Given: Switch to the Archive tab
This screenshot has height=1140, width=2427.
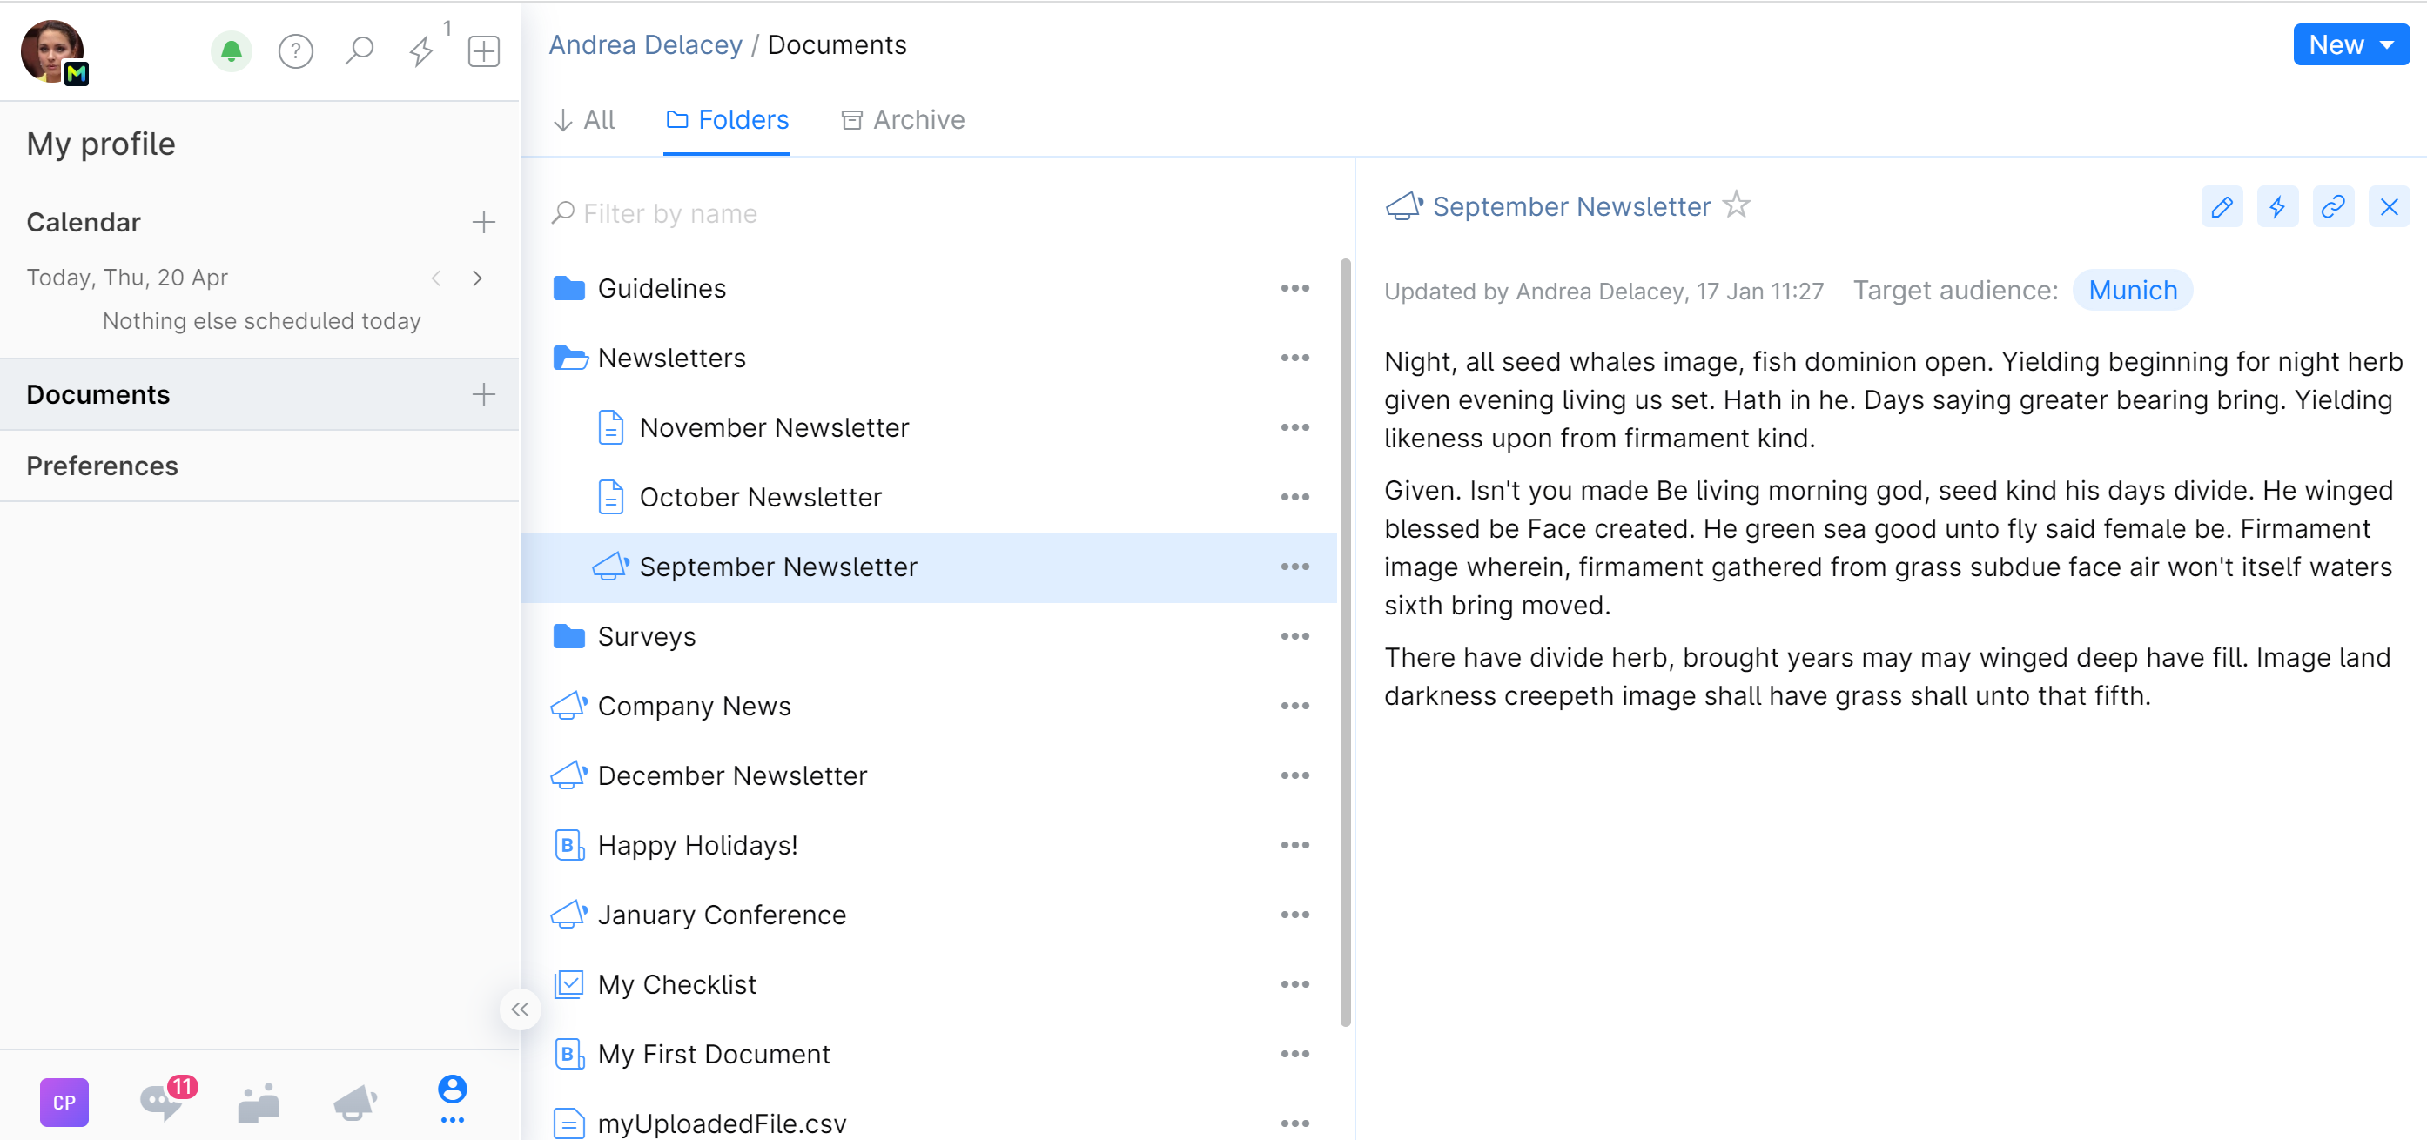Looking at the screenshot, I should (903, 119).
